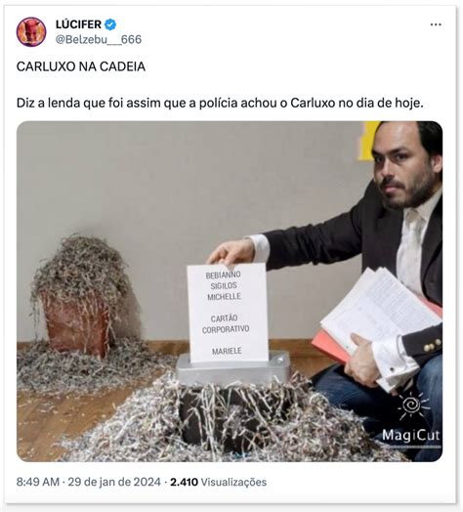Viewport: 463px width, 512px height.
Task: Click the '29 de jan de 2024' date
Action: click(x=114, y=482)
